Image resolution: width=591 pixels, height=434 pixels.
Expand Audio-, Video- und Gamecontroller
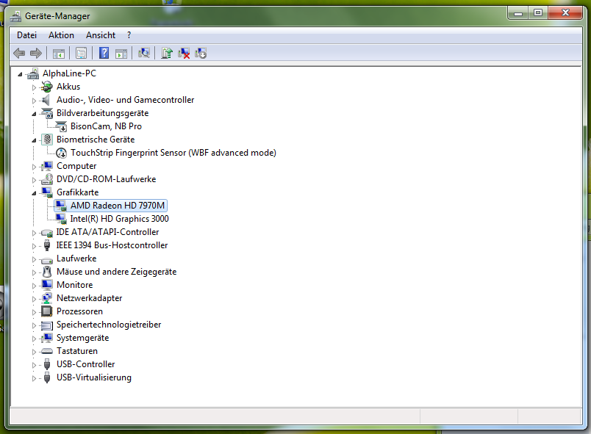point(34,101)
